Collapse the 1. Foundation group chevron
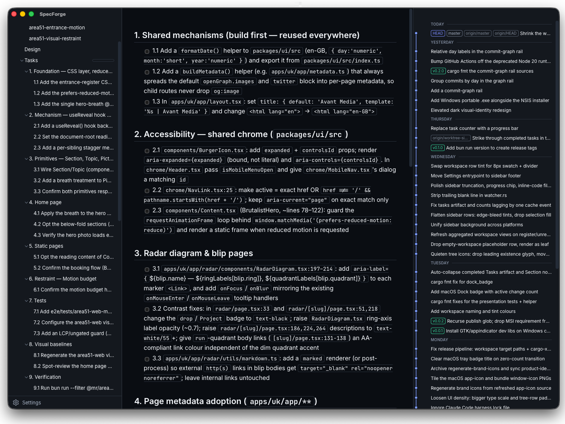 [26, 71]
